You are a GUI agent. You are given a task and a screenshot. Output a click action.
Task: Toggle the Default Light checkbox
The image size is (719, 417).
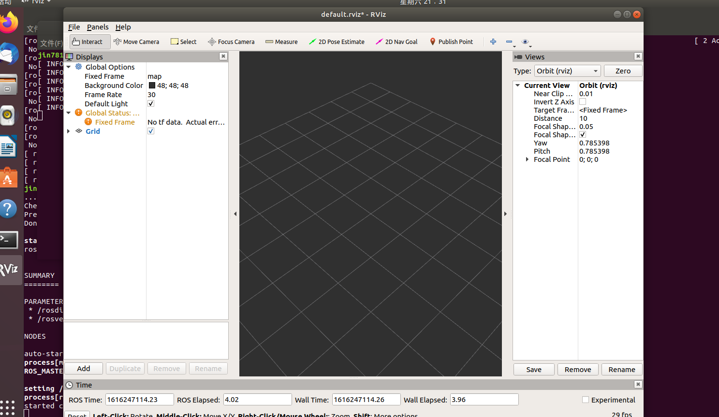pyautogui.click(x=151, y=103)
